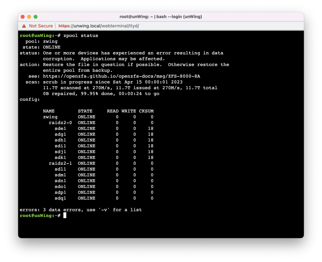Click the window title root@unWing

coord(161,17)
